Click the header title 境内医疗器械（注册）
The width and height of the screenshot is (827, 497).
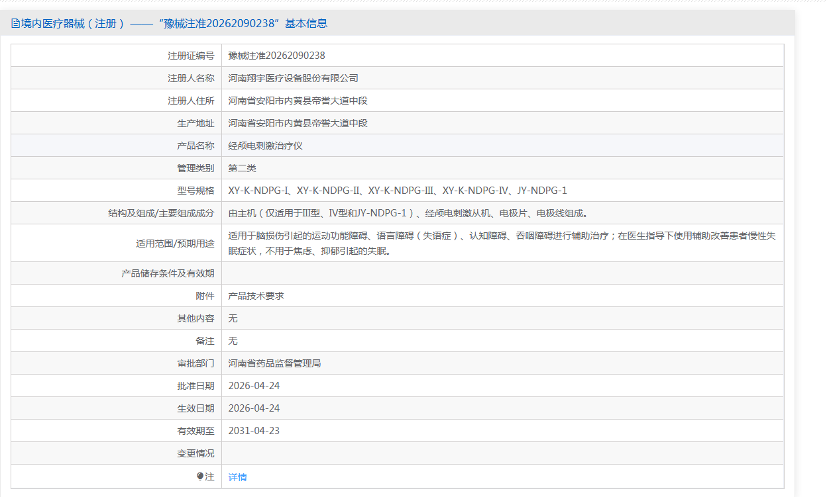point(73,24)
